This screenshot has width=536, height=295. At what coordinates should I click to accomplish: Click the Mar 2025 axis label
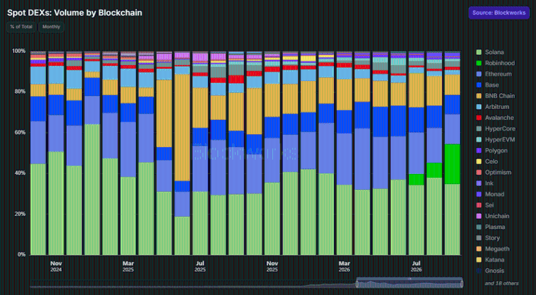point(128,266)
